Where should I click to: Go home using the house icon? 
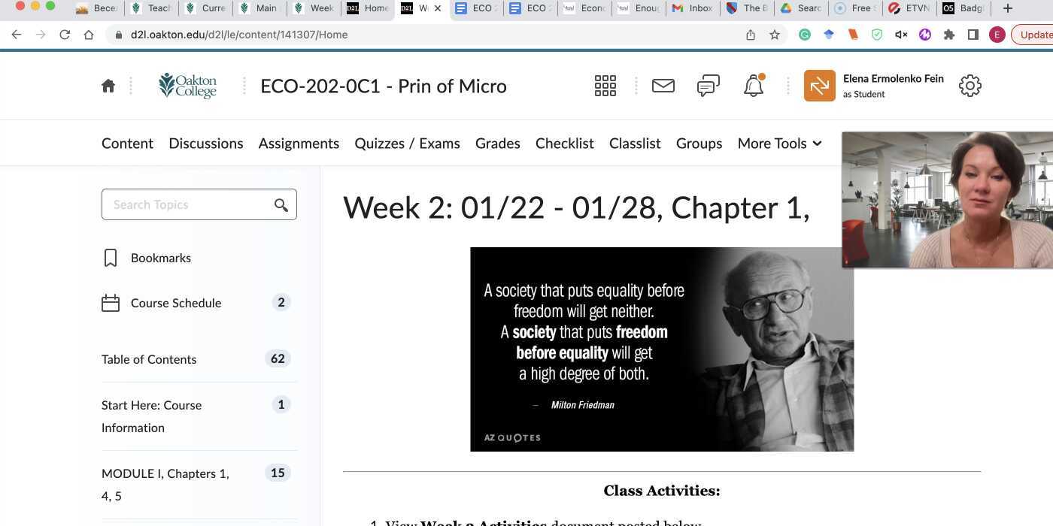click(x=108, y=85)
